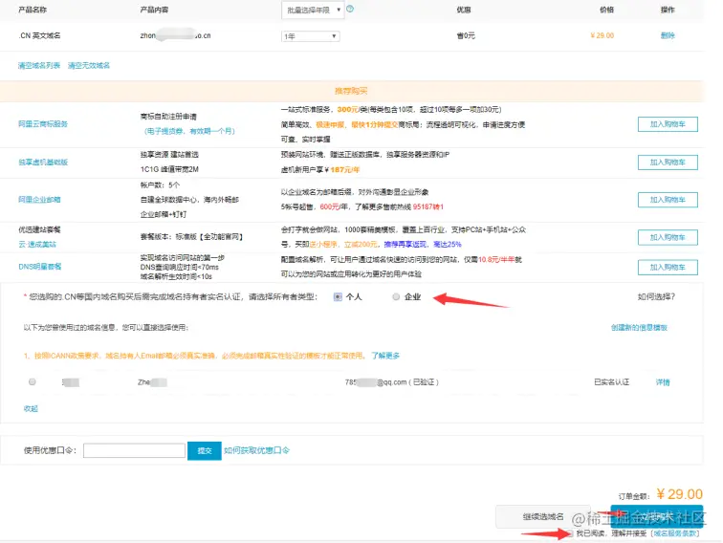Open the 阿里企业邮箱 product link
The width and height of the screenshot is (723, 543).
point(39,200)
